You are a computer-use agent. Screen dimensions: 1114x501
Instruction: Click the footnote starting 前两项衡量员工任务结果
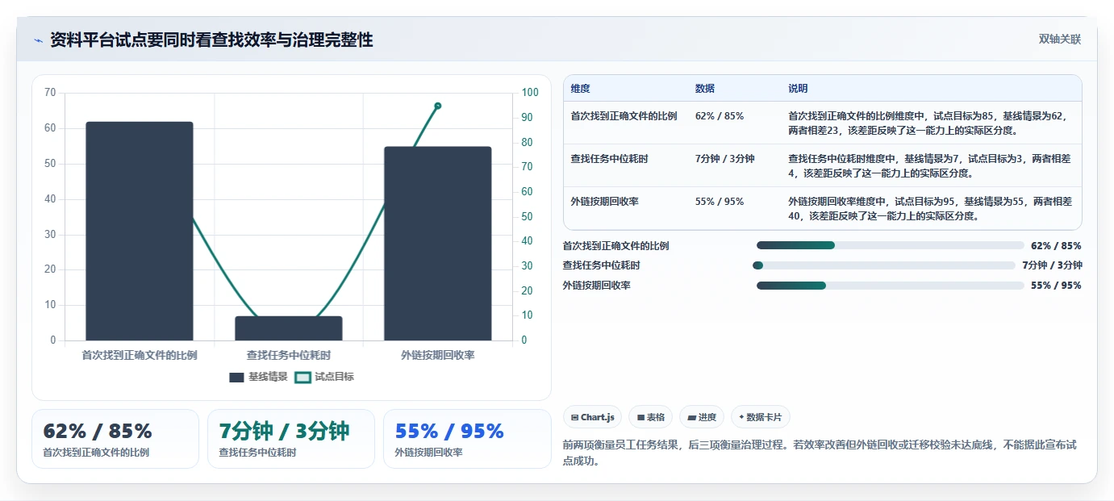point(819,453)
